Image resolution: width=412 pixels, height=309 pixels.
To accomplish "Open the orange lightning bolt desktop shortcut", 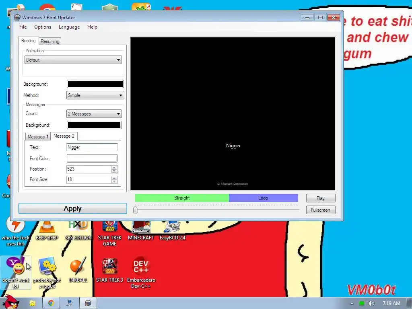I will point(16,231).
